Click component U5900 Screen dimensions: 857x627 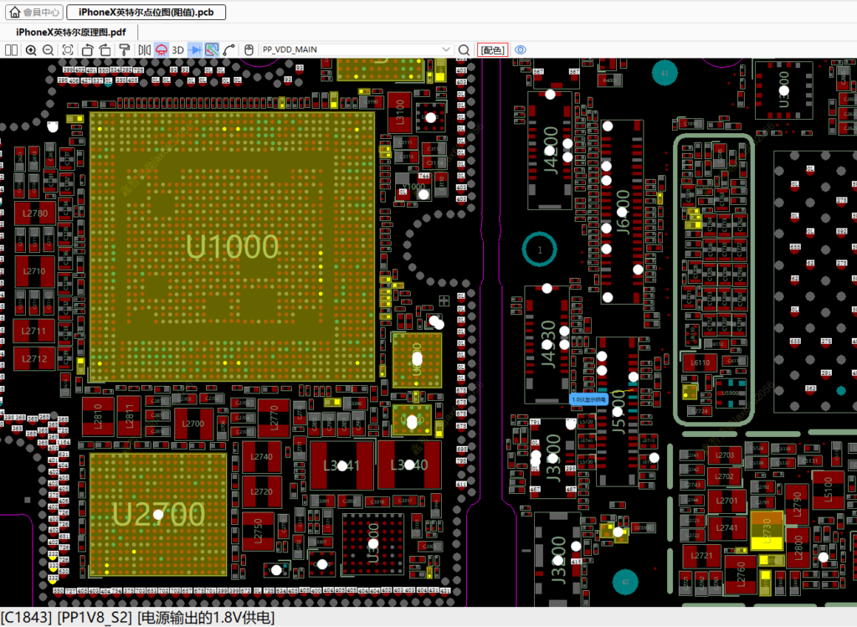[730, 392]
